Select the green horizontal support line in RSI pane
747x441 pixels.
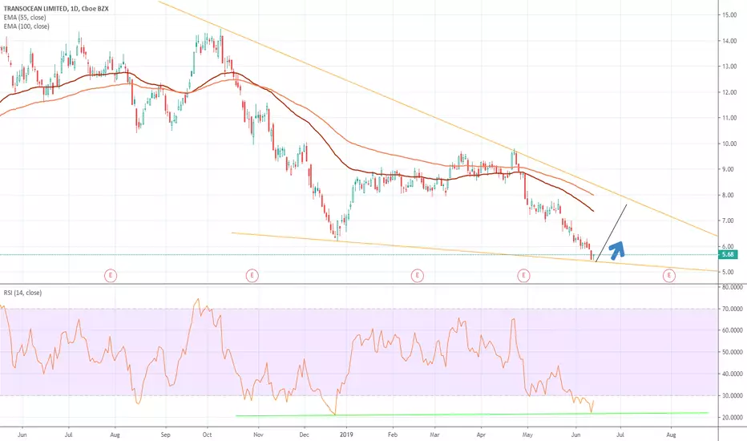pos(471,415)
